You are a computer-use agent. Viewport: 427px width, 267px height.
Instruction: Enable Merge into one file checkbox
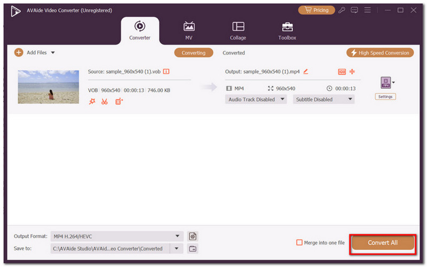click(x=299, y=242)
